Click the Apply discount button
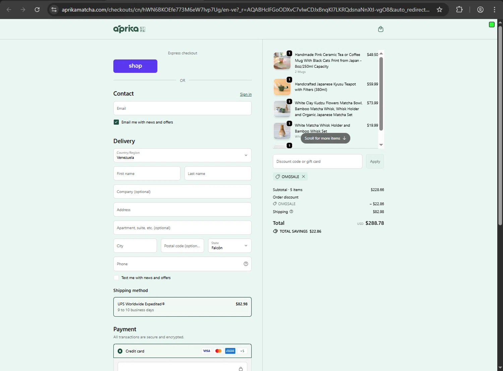 (x=375, y=162)
